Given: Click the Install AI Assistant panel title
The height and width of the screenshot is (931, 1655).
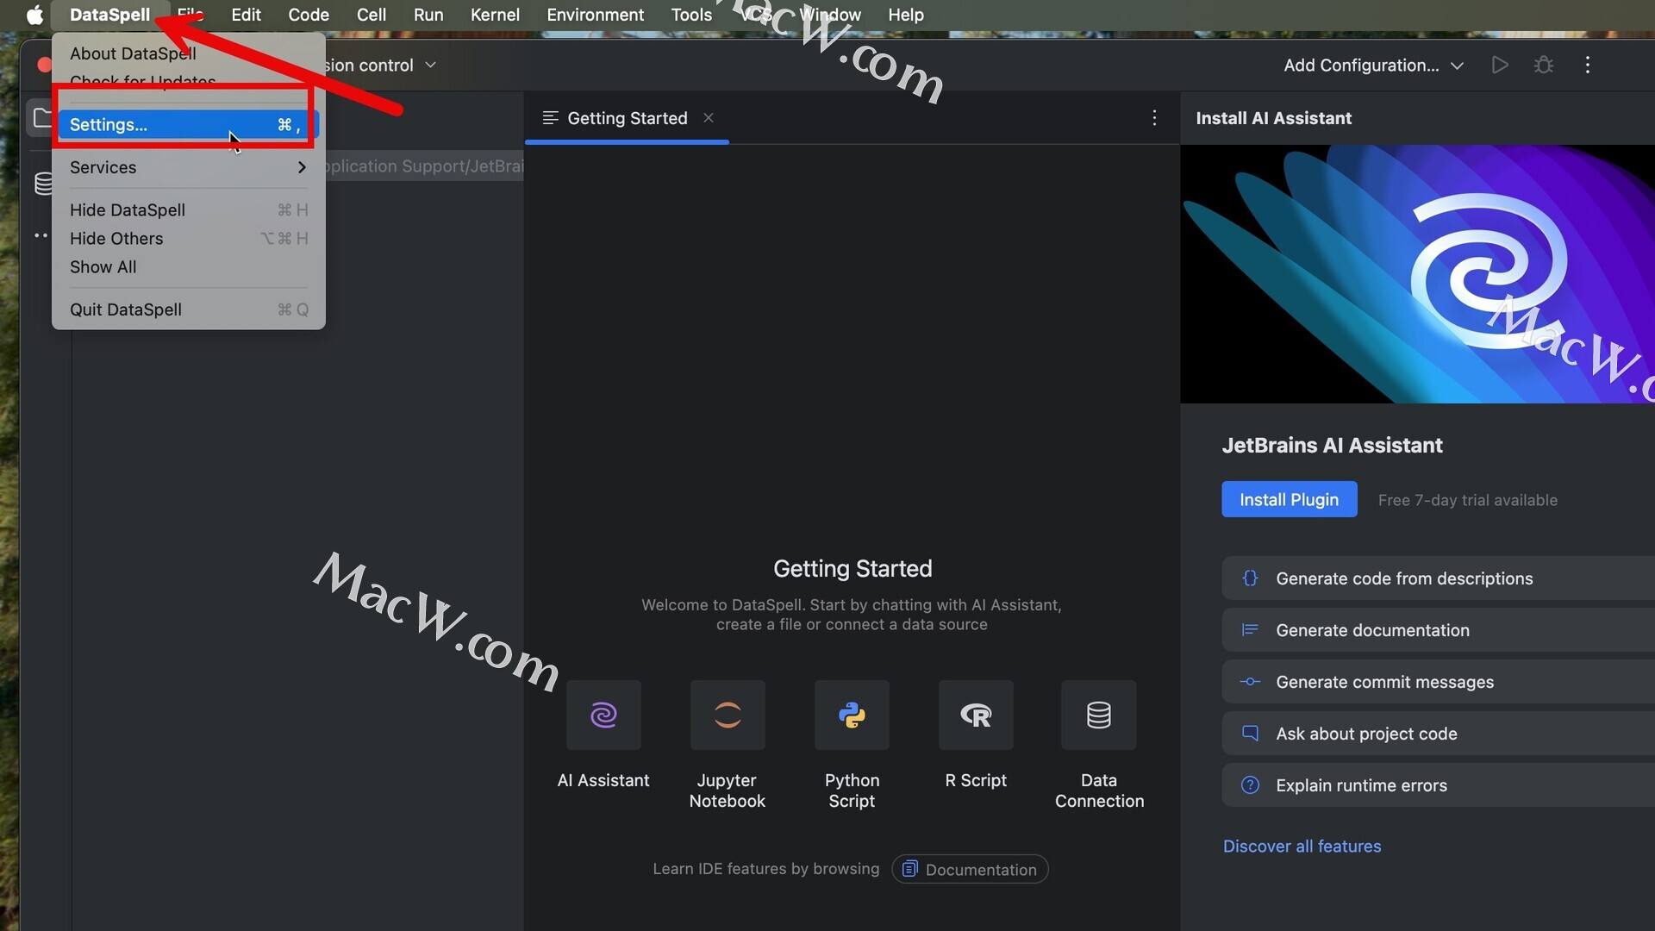Looking at the screenshot, I should coord(1273,118).
